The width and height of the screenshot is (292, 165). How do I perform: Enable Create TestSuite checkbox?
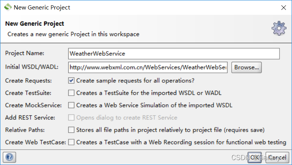coord(71,93)
